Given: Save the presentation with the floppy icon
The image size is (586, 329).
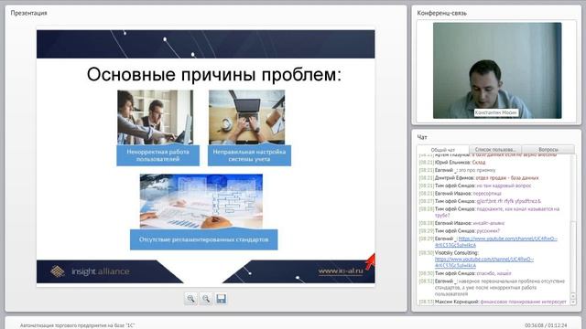Looking at the screenshot, I should pos(222,299).
